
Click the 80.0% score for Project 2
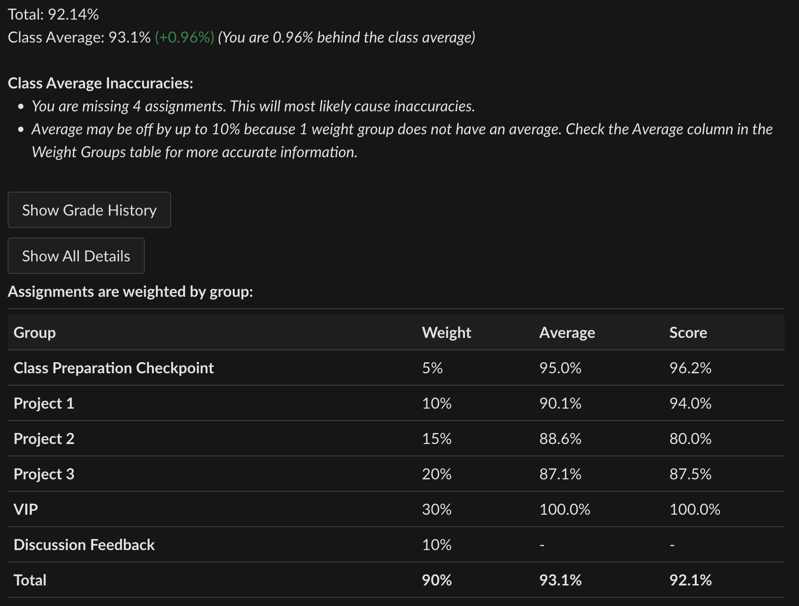click(690, 439)
